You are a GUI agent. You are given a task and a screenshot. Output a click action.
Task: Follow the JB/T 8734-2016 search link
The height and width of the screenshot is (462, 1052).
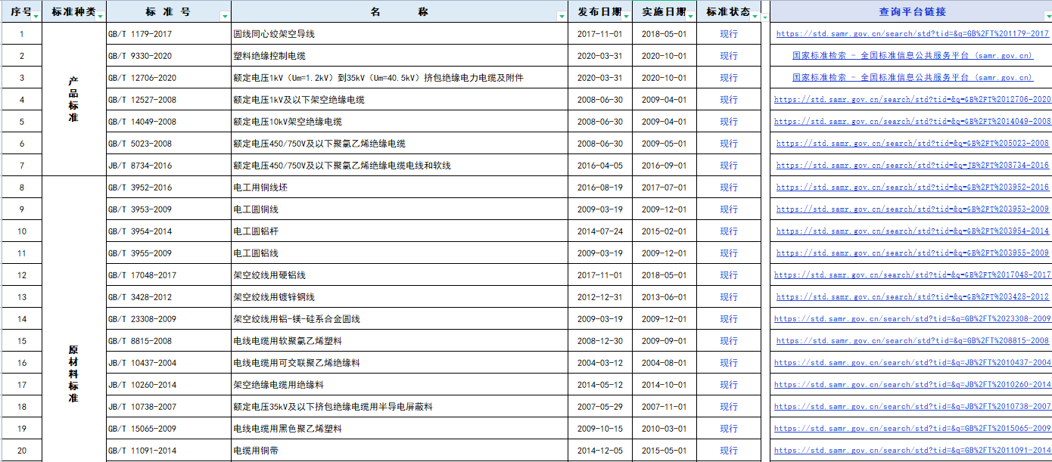pos(912,166)
